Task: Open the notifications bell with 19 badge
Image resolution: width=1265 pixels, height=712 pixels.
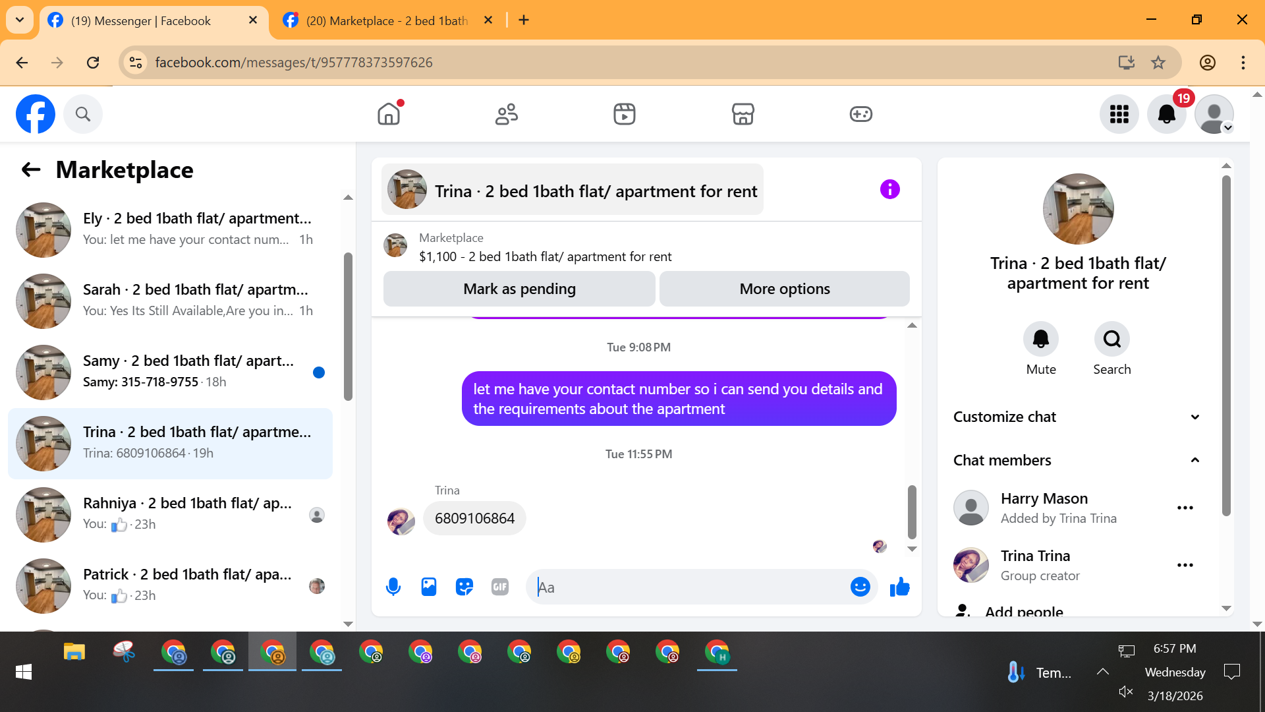Action: coord(1166,115)
